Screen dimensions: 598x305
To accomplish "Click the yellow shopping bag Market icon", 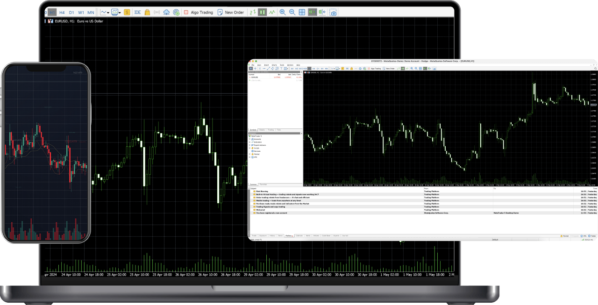I will pyautogui.click(x=147, y=12).
